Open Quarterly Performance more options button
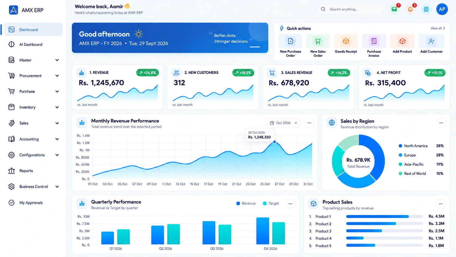The width and height of the screenshot is (456, 257). point(290,203)
